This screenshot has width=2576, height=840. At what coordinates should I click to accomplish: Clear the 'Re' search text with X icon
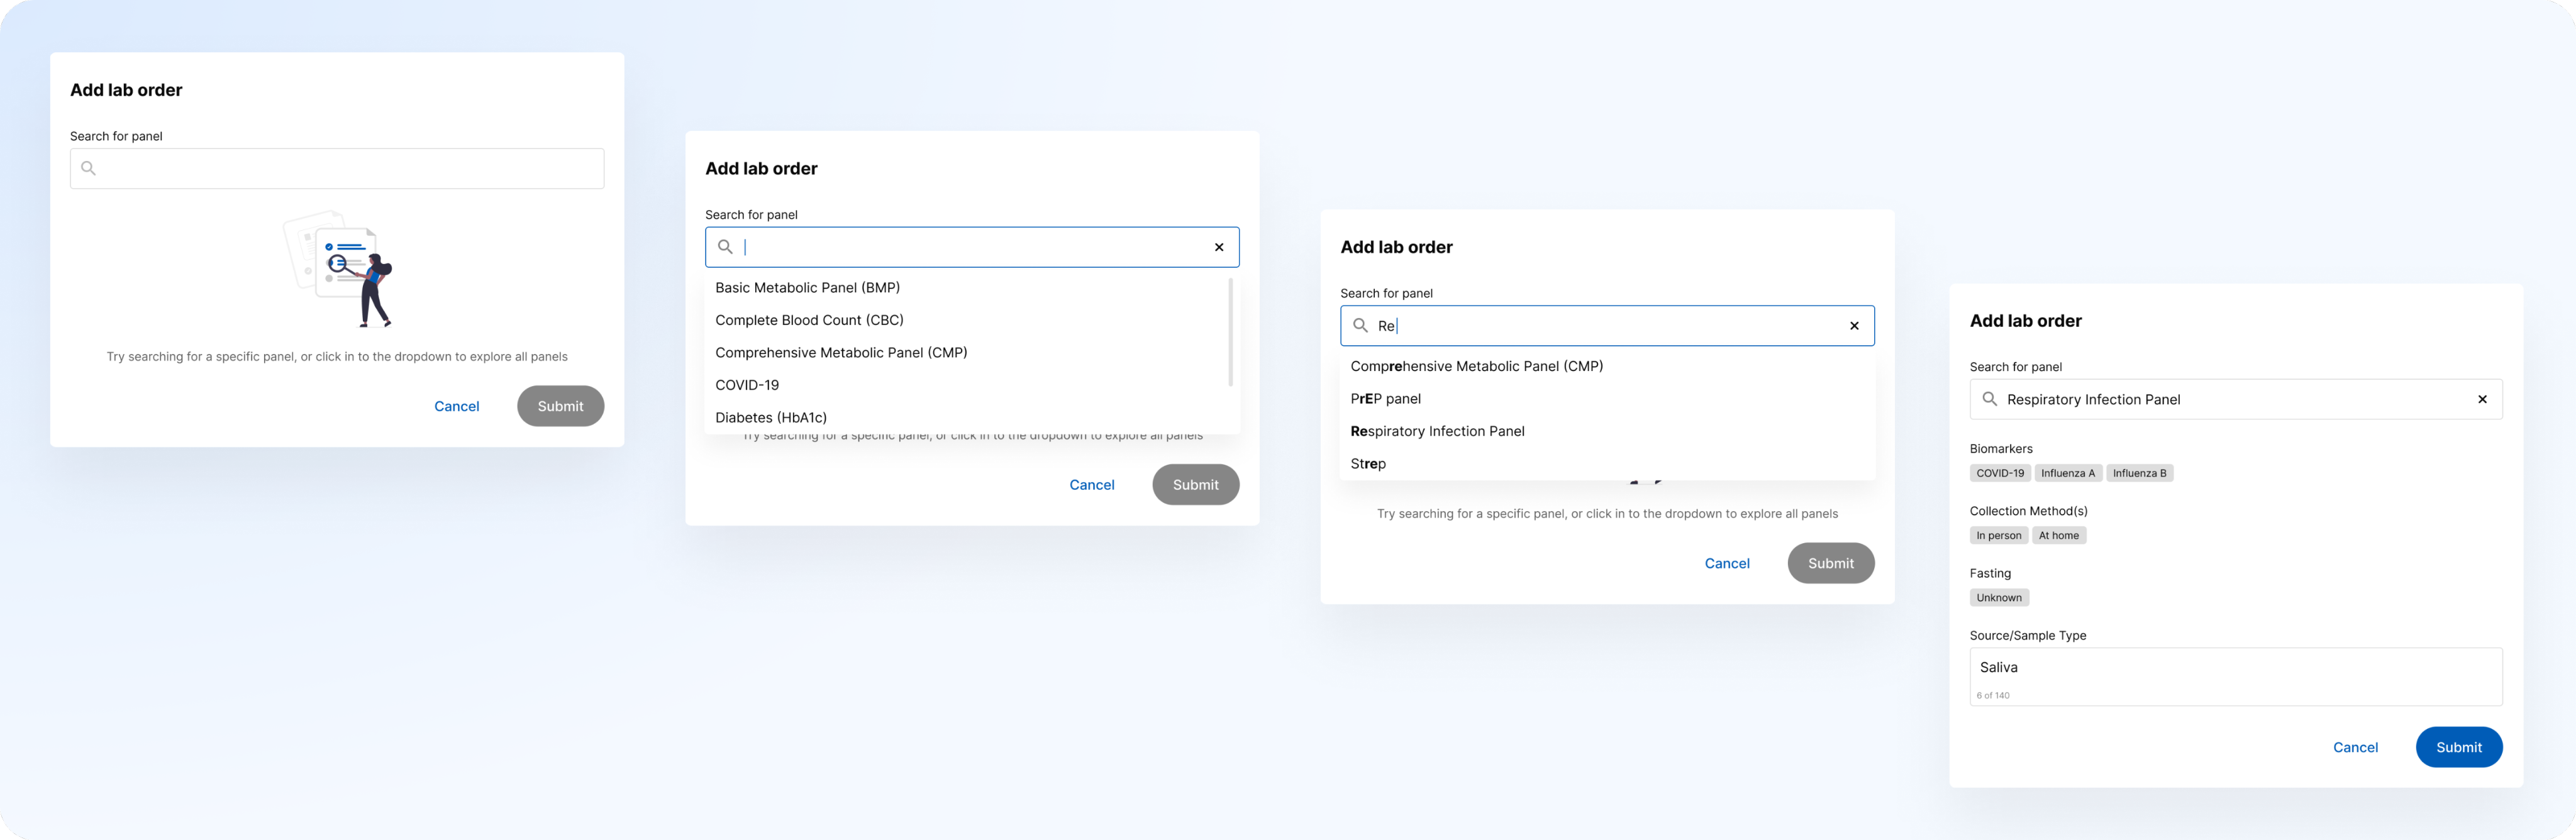click(1854, 326)
